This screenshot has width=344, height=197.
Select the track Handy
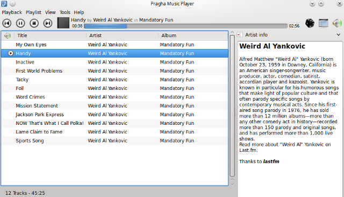pos(114,53)
